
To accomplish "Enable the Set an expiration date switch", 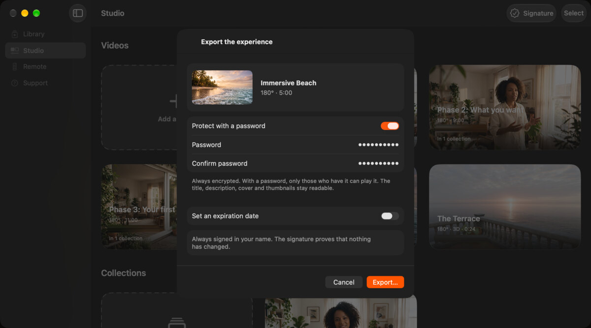I will pos(390,216).
